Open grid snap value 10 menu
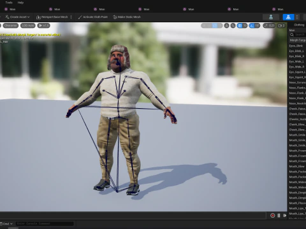The width and height of the screenshot is (306, 229). (x=245, y=25)
